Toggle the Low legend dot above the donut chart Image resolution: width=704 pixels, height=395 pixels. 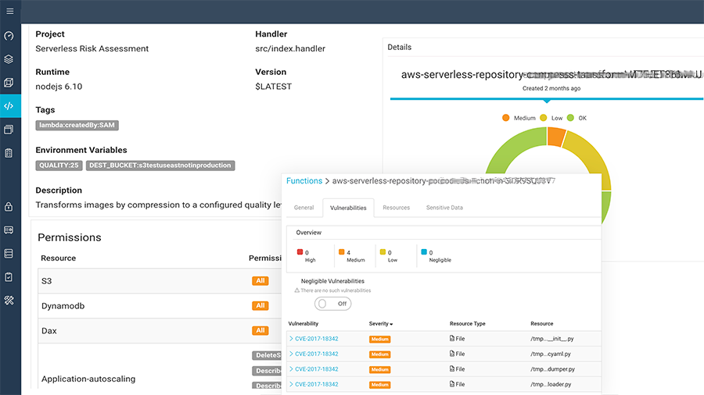pos(544,118)
